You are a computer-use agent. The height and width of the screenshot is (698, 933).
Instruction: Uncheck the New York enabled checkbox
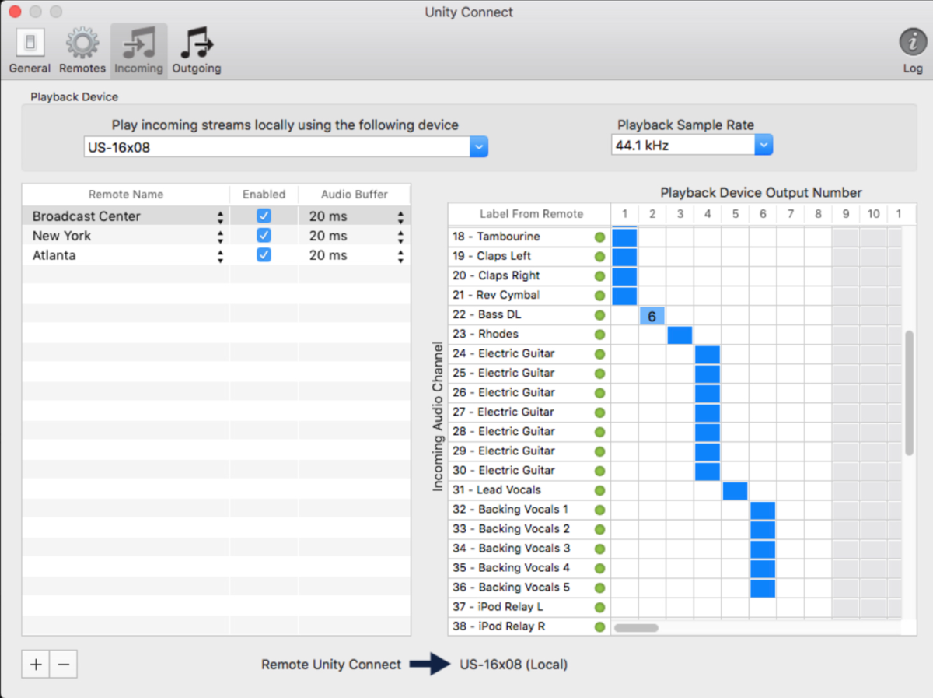coord(264,236)
